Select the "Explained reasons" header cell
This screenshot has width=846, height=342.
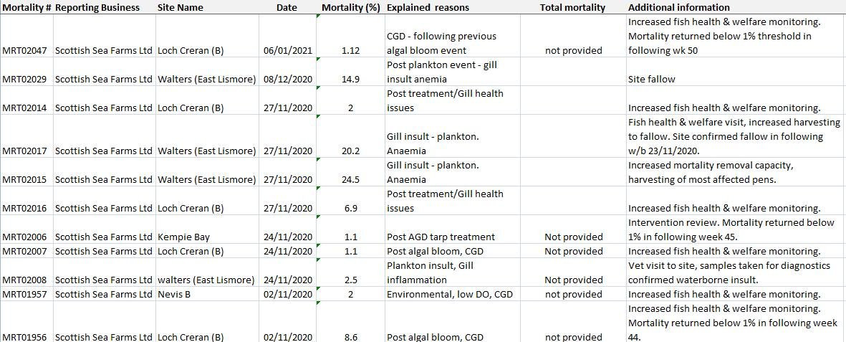428,7
